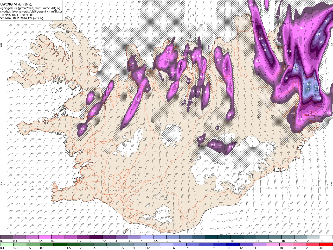
Task: Click the 3.6 precipitation value on the map
Action: pyautogui.click(x=322, y=42)
